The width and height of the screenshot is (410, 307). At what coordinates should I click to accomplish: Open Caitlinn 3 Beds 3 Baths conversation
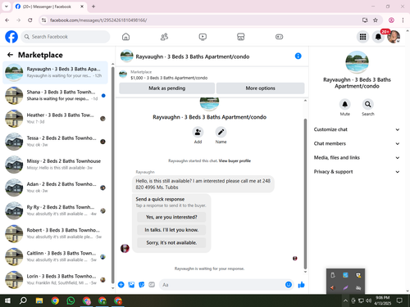(56, 257)
